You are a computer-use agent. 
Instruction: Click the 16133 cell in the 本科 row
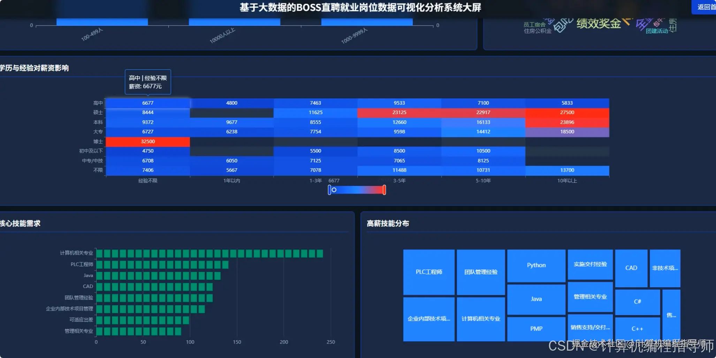(x=483, y=122)
